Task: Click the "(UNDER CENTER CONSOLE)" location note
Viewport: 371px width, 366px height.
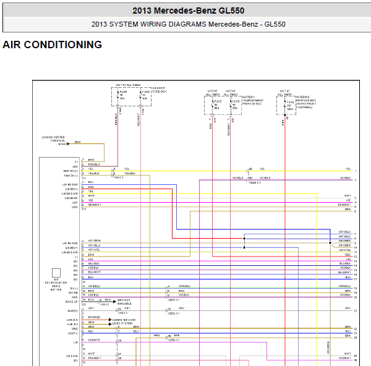Action: coord(53,139)
